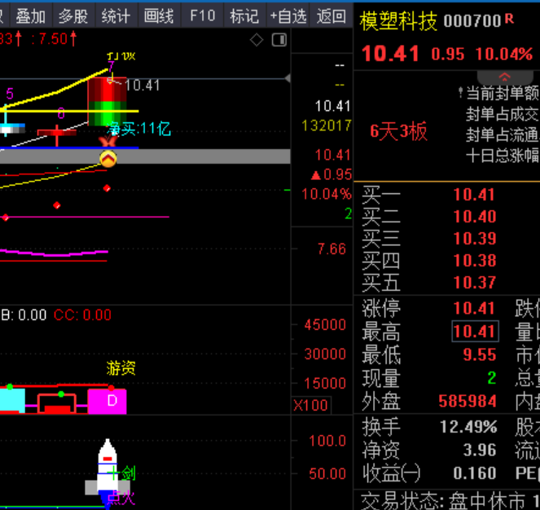Click the 现量 value 2
540x510 pixels.
492,378
